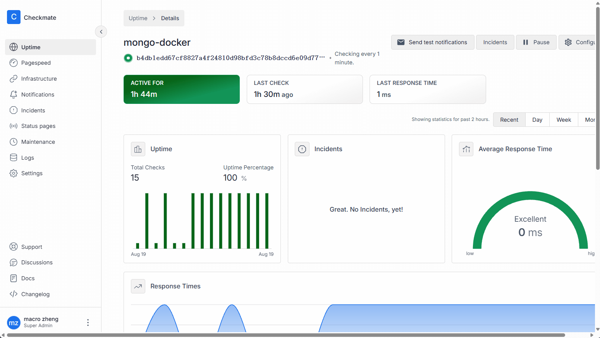
Task: Open Infrastructure via its link icon
Action: click(x=14, y=79)
